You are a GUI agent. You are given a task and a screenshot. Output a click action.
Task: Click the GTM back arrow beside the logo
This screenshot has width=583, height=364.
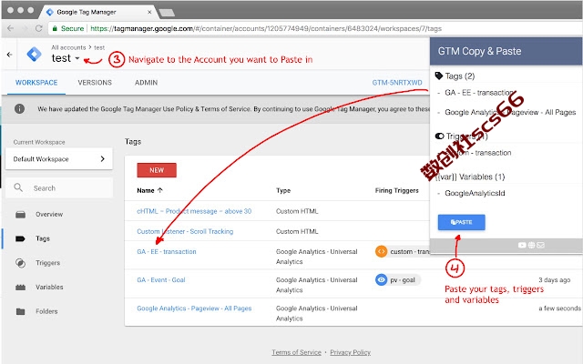click(x=10, y=55)
